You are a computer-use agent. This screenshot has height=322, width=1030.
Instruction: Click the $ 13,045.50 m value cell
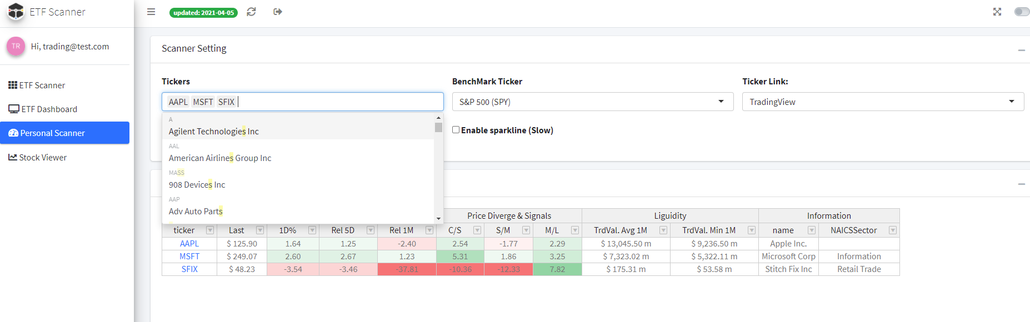626,243
